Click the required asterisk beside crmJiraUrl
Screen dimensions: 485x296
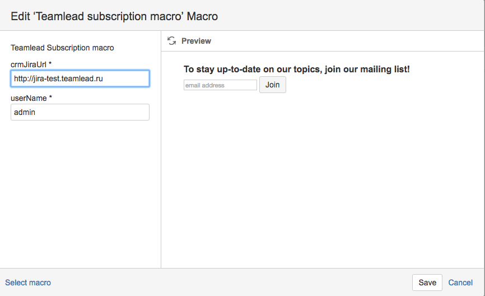(50, 64)
